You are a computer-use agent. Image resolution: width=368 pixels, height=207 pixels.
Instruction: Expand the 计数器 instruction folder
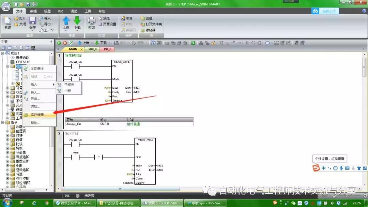pos(7,152)
